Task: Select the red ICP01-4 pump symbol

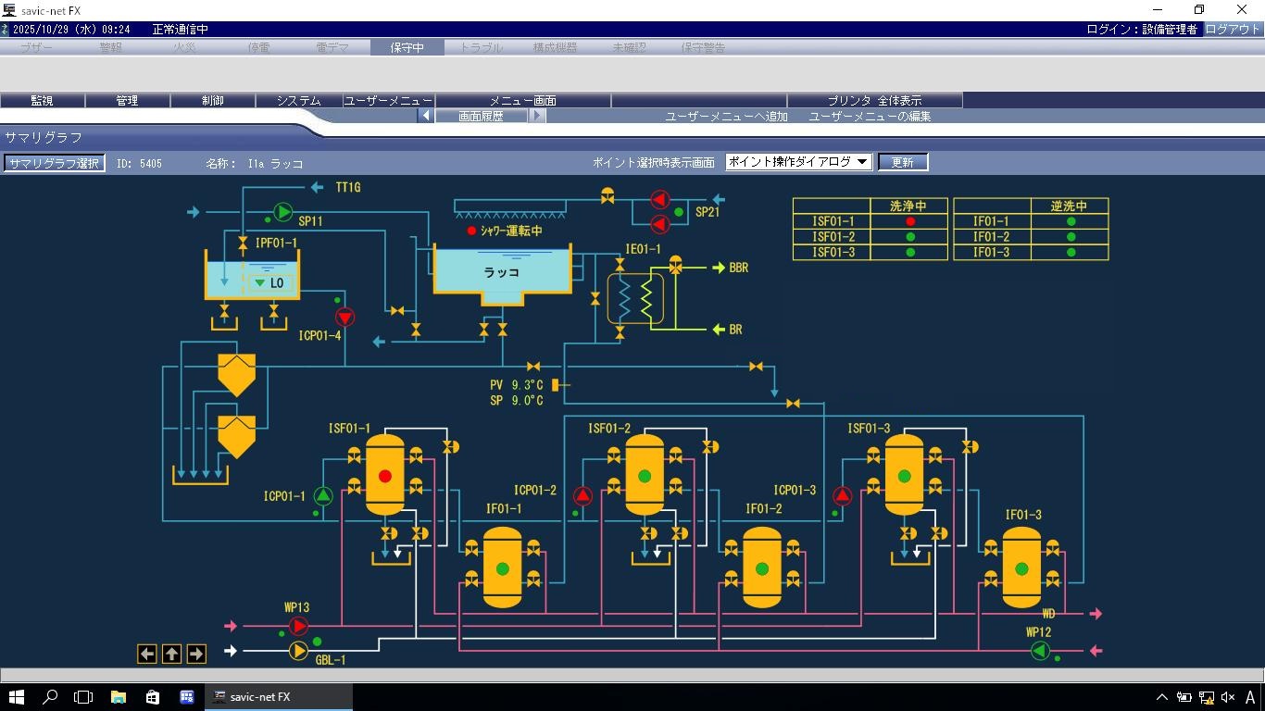Action: [x=344, y=318]
